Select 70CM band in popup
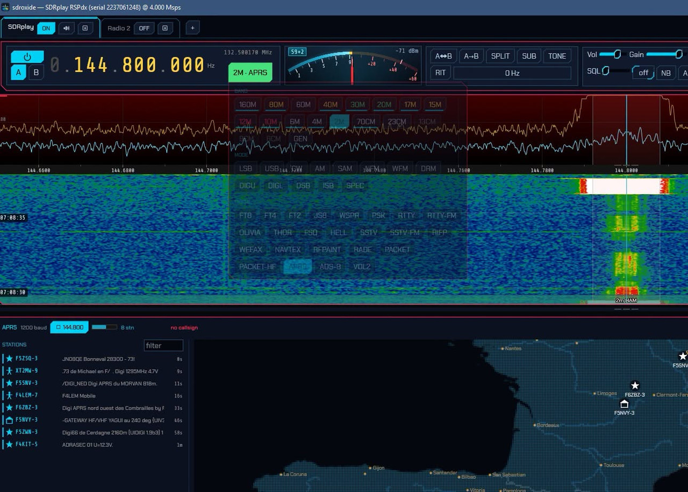The height and width of the screenshot is (492, 688). tap(366, 122)
